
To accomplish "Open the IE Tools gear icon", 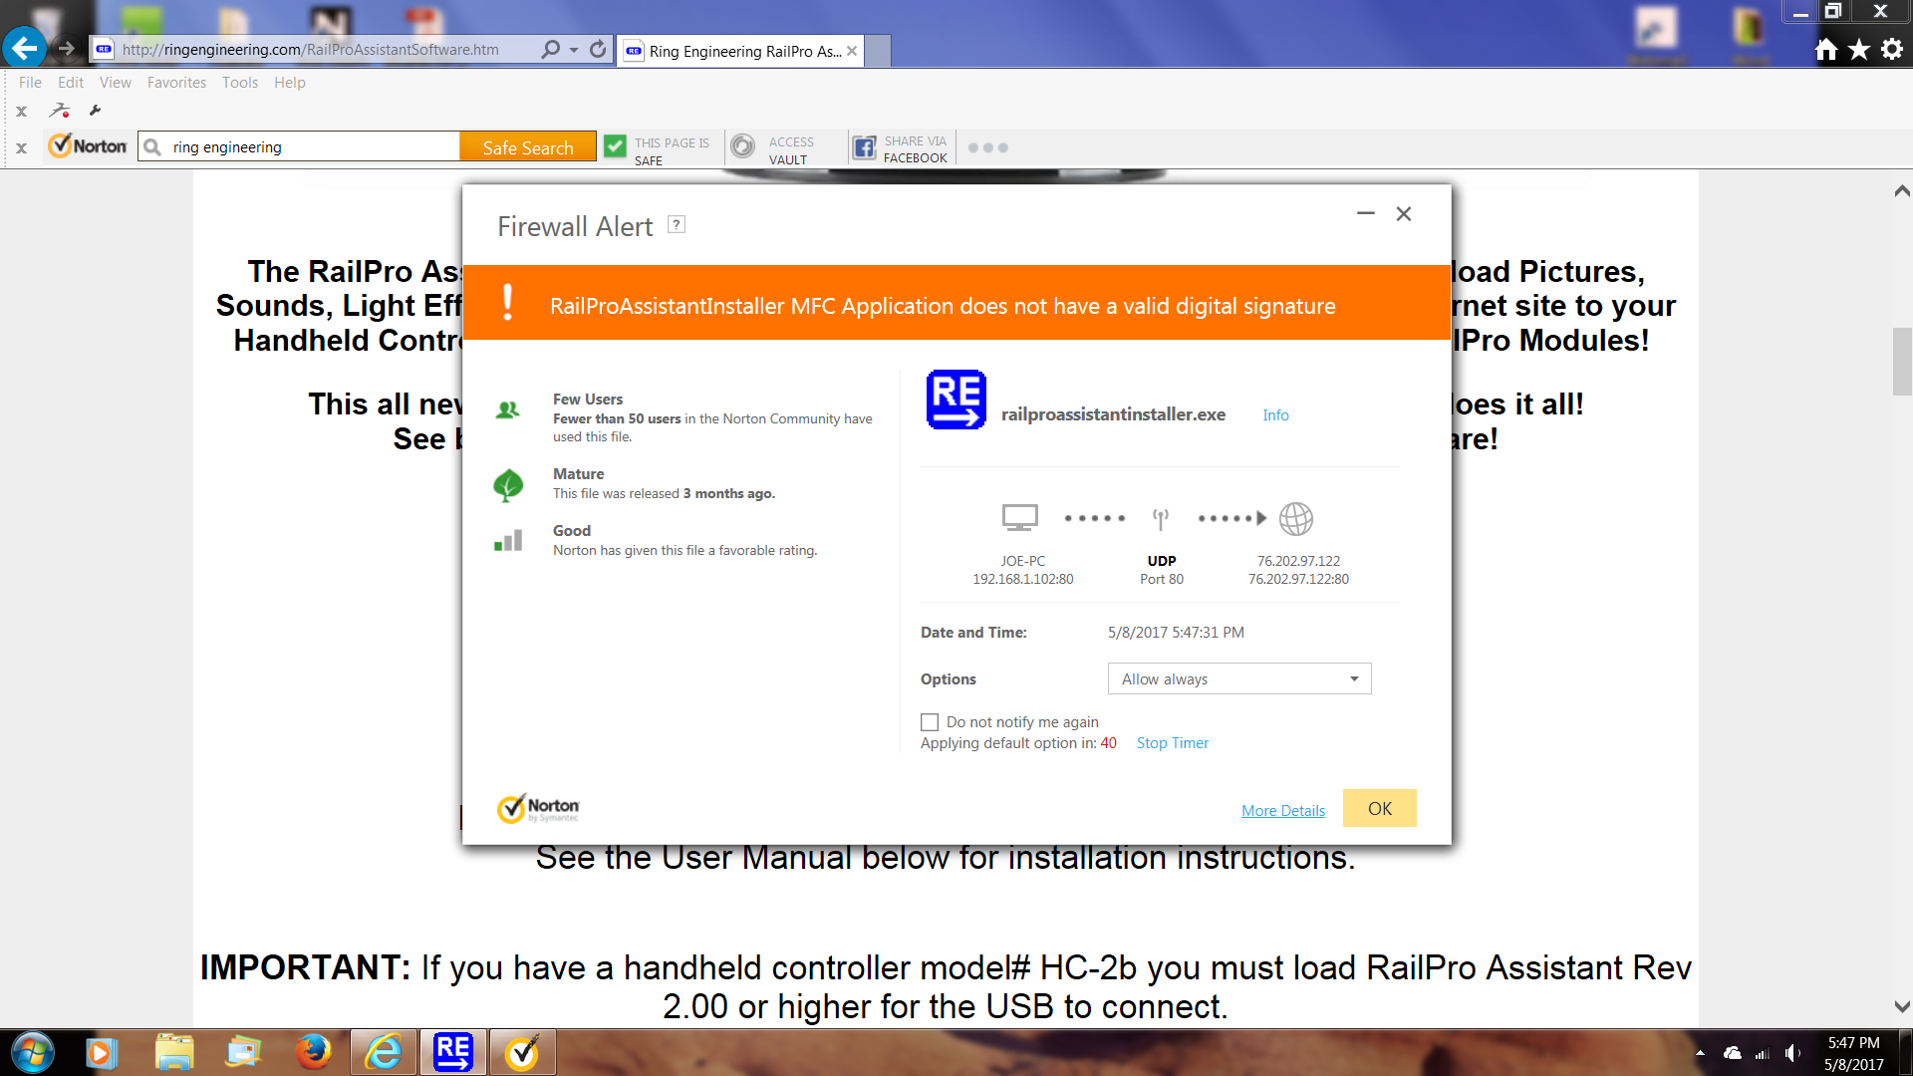I will coord(1892,50).
